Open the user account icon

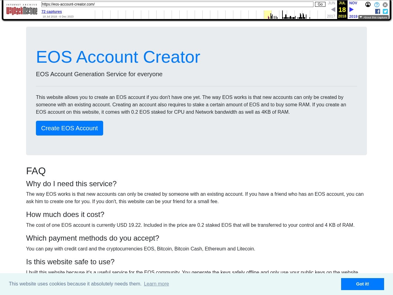click(368, 5)
